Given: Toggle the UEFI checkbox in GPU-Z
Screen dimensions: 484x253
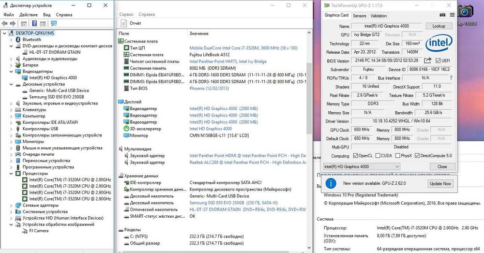Looking at the screenshot, I should pyautogui.click(x=438, y=61).
